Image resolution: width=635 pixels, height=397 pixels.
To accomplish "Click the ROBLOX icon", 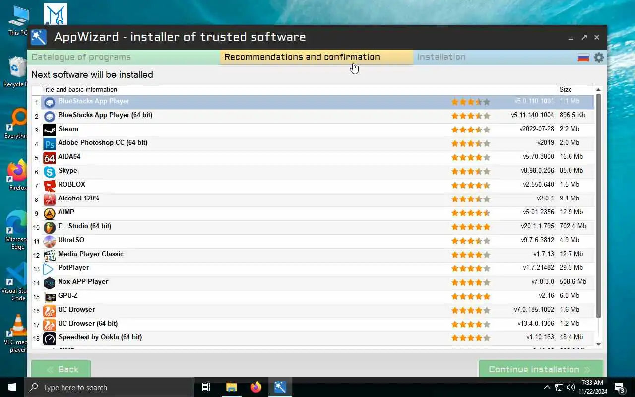I will point(49,186).
